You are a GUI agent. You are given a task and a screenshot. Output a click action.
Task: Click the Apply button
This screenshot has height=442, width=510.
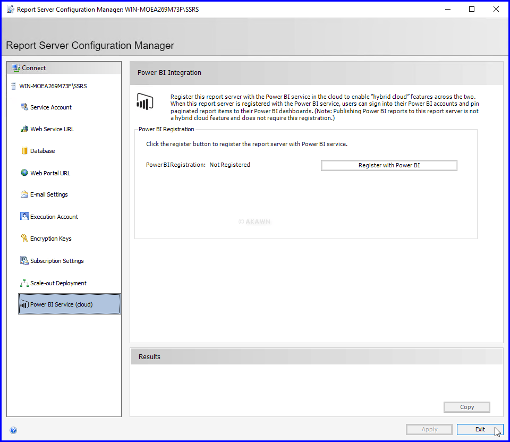click(x=429, y=429)
